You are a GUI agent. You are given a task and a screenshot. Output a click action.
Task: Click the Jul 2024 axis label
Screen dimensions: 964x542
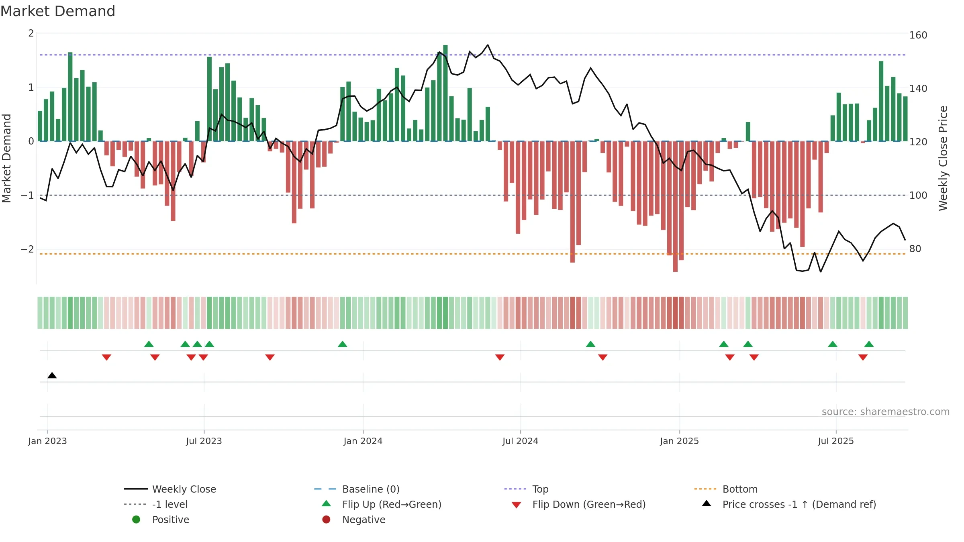[520, 441]
